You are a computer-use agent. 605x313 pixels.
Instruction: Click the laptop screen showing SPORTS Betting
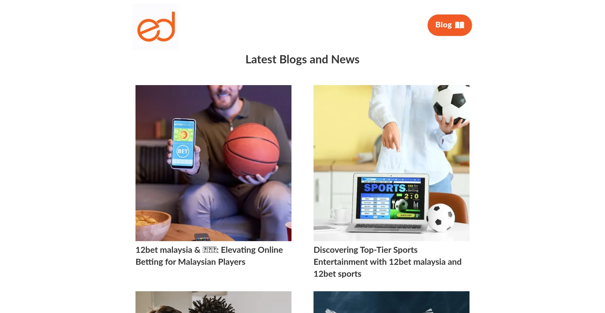click(390, 198)
